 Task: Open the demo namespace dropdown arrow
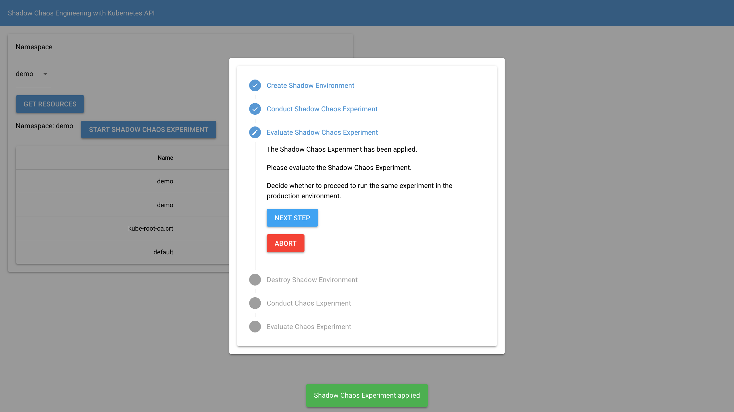(x=45, y=74)
